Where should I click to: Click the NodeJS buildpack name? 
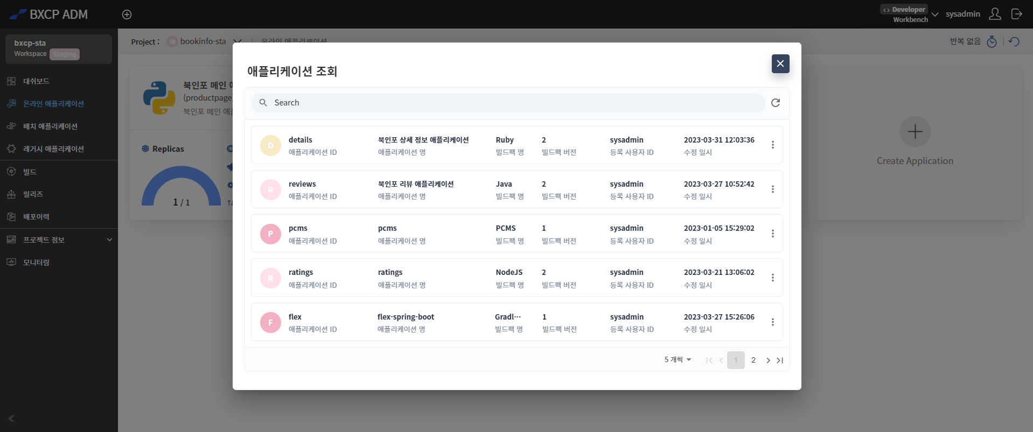coord(509,272)
